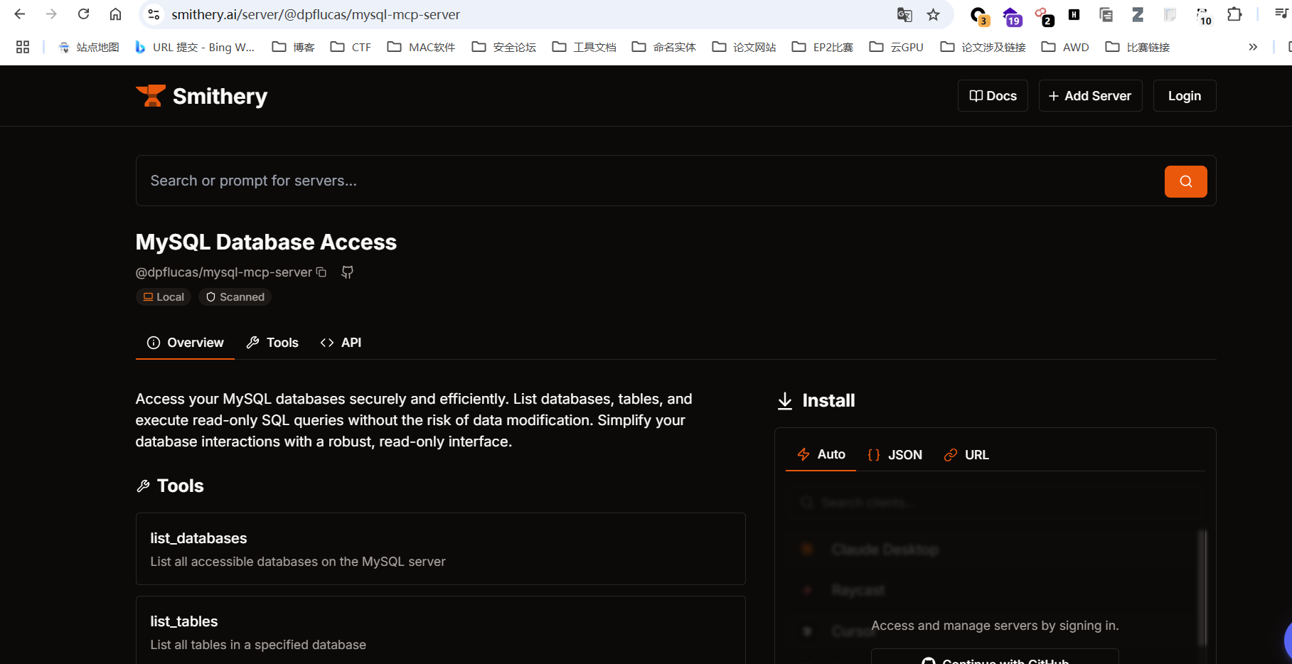
Task: Switch to the JSON install tab
Action: coord(895,455)
